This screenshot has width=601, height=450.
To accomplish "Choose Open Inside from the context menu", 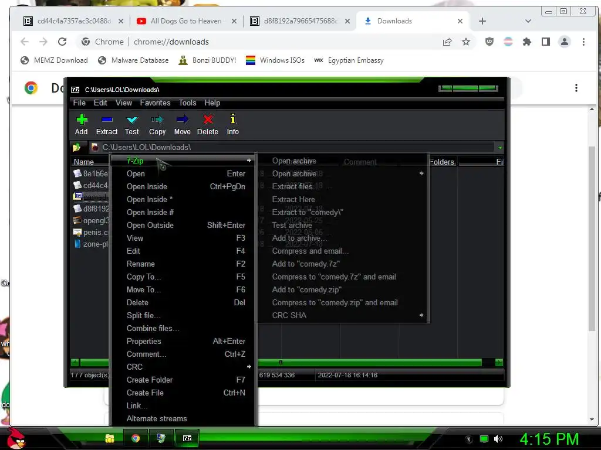I will tap(147, 186).
